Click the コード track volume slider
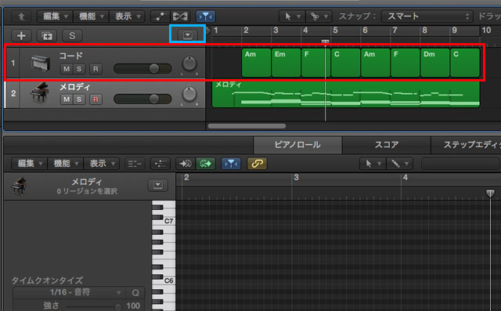This screenshot has width=501, height=311. [x=142, y=68]
